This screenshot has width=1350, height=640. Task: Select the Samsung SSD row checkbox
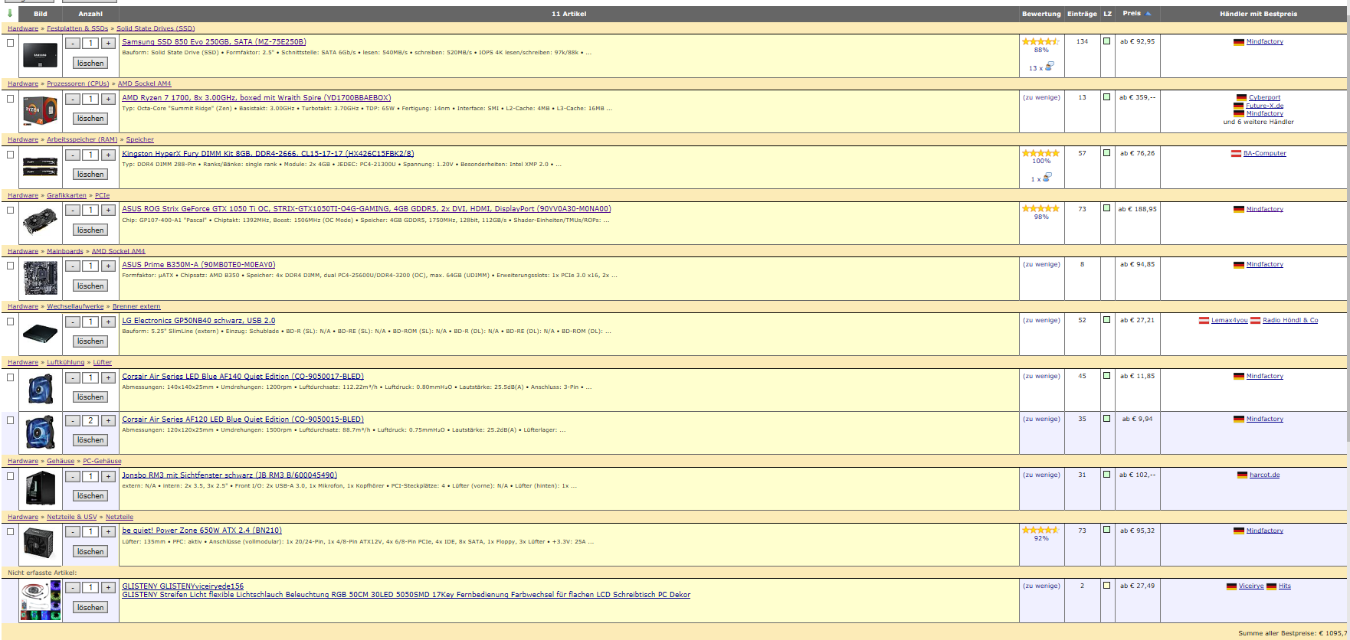(10, 43)
